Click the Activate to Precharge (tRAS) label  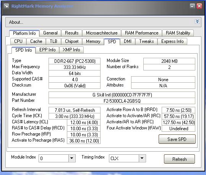[x=38, y=140]
